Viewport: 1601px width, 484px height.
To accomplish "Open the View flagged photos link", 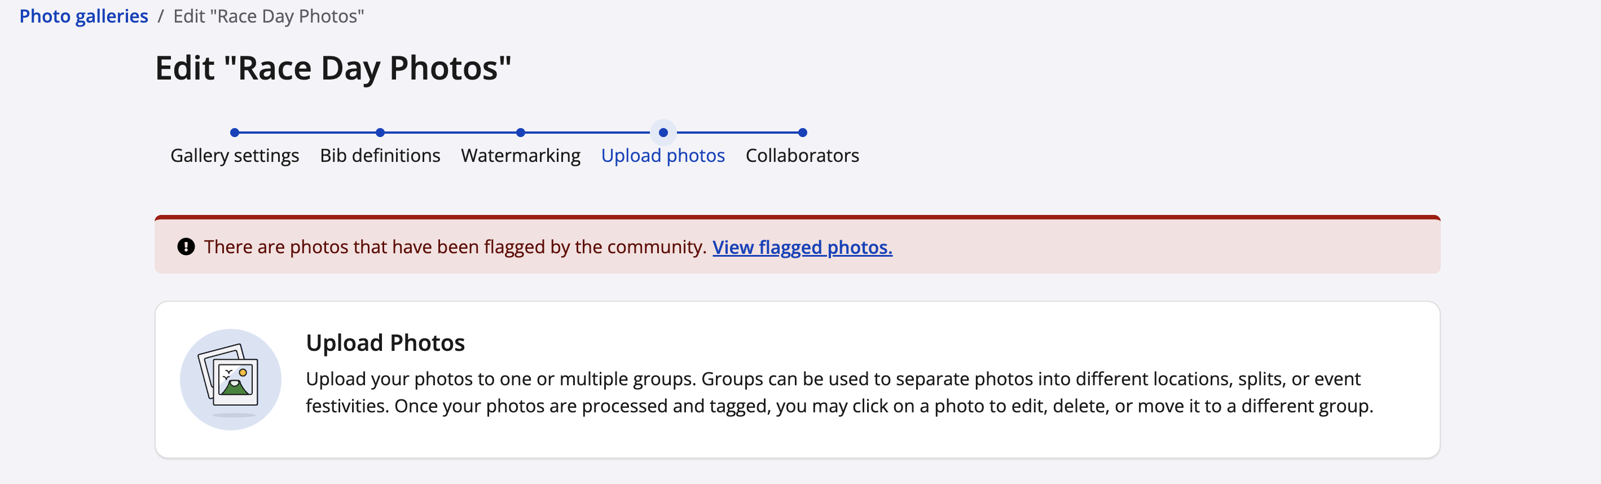I will click(802, 247).
